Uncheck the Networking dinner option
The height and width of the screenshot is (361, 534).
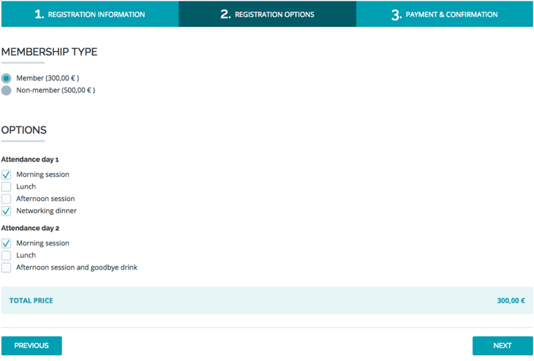(7, 210)
